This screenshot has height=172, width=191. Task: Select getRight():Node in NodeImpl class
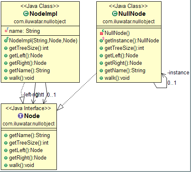[x=28, y=63]
